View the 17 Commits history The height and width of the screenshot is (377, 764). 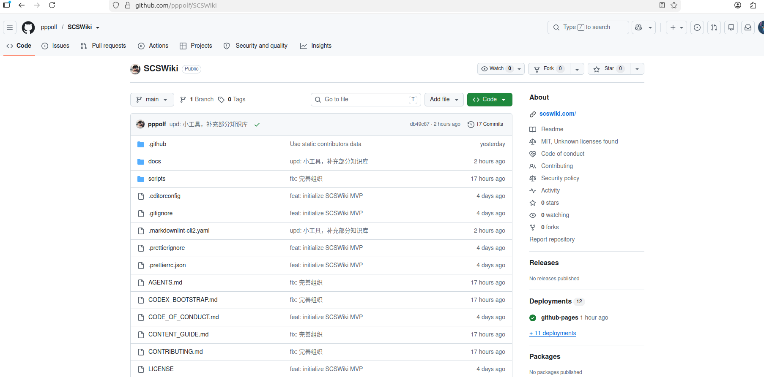[x=485, y=124]
